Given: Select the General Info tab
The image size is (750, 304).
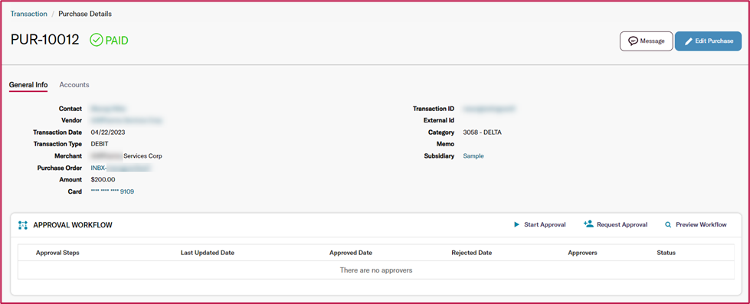Looking at the screenshot, I should [28, 84].
